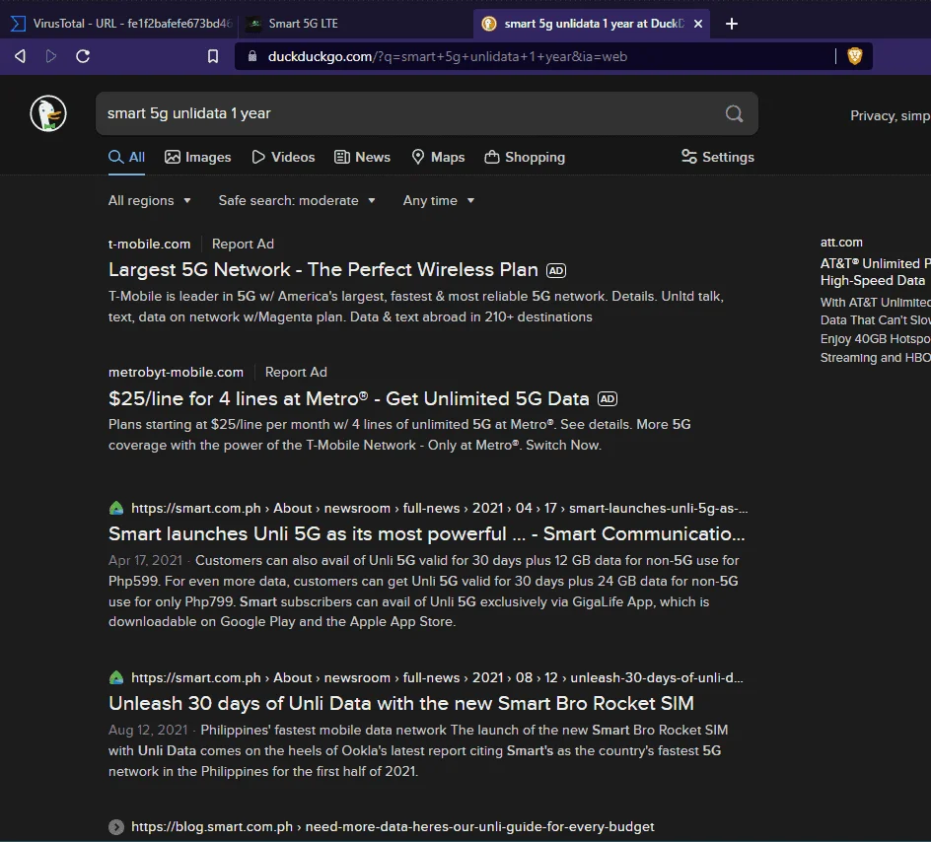Click T-Mobile ad description text

[415, 307]
